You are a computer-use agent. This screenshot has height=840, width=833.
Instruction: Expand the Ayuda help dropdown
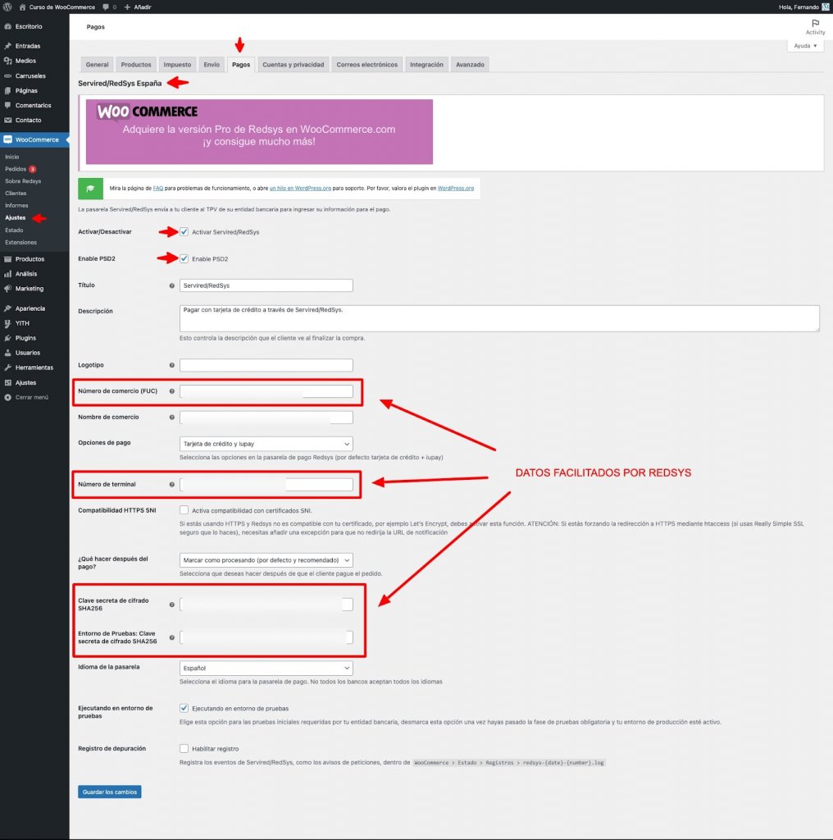pyautogui.click(x=805, y=46)
